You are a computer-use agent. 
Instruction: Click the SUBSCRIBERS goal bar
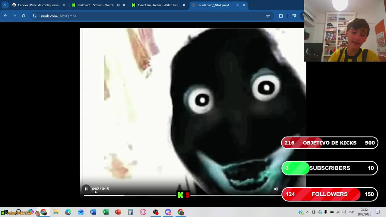click(330, 168)
